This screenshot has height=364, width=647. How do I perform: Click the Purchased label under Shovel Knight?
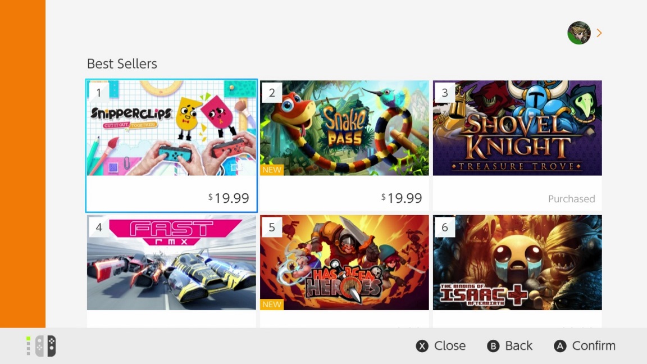pyautogui.click(x=571, y=199)
